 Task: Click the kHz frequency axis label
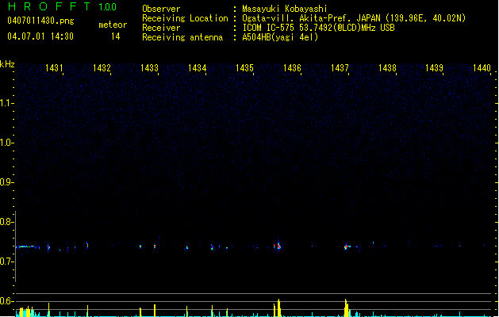pos(7,64)
